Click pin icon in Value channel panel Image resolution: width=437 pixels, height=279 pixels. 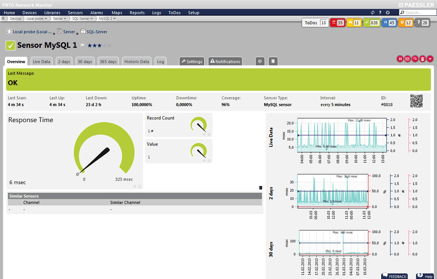click(204, 160)
